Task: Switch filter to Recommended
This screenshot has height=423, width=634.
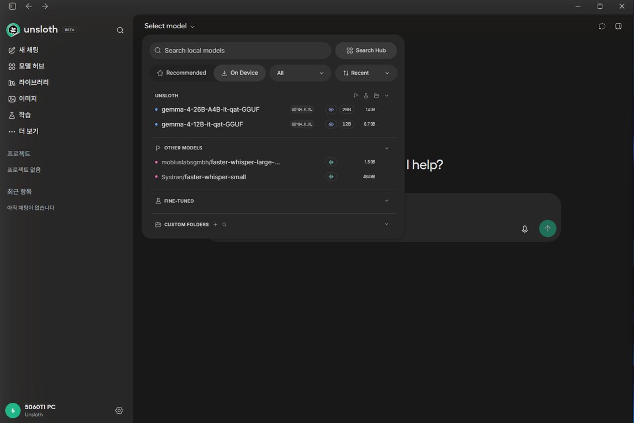Action: pos(182,73)
